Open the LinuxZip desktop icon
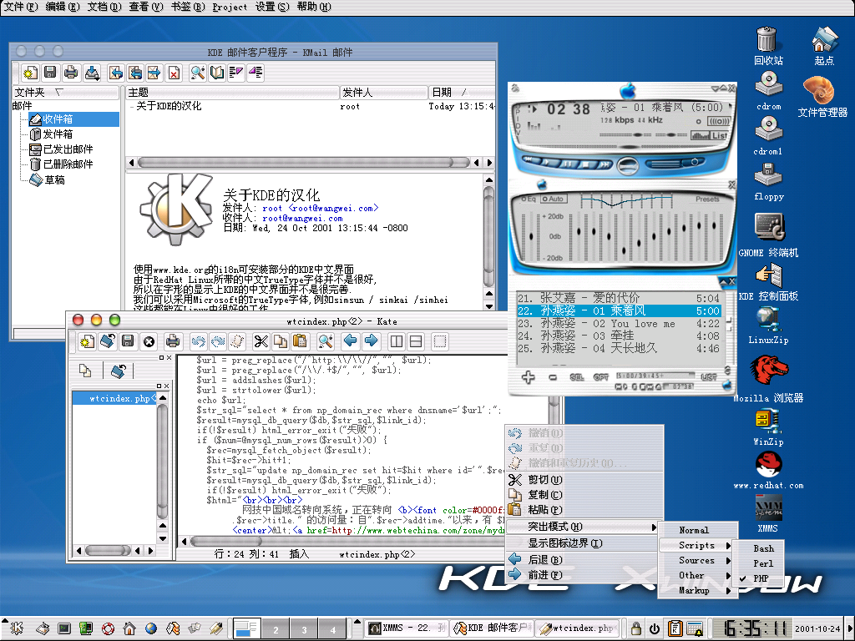 coord(768,325)
